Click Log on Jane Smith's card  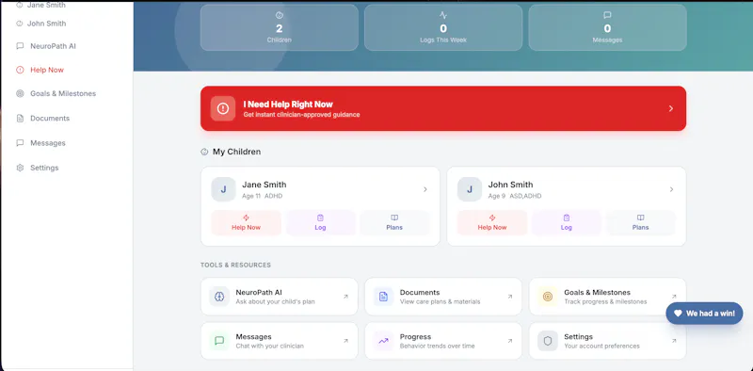click(x=320, y=222)
